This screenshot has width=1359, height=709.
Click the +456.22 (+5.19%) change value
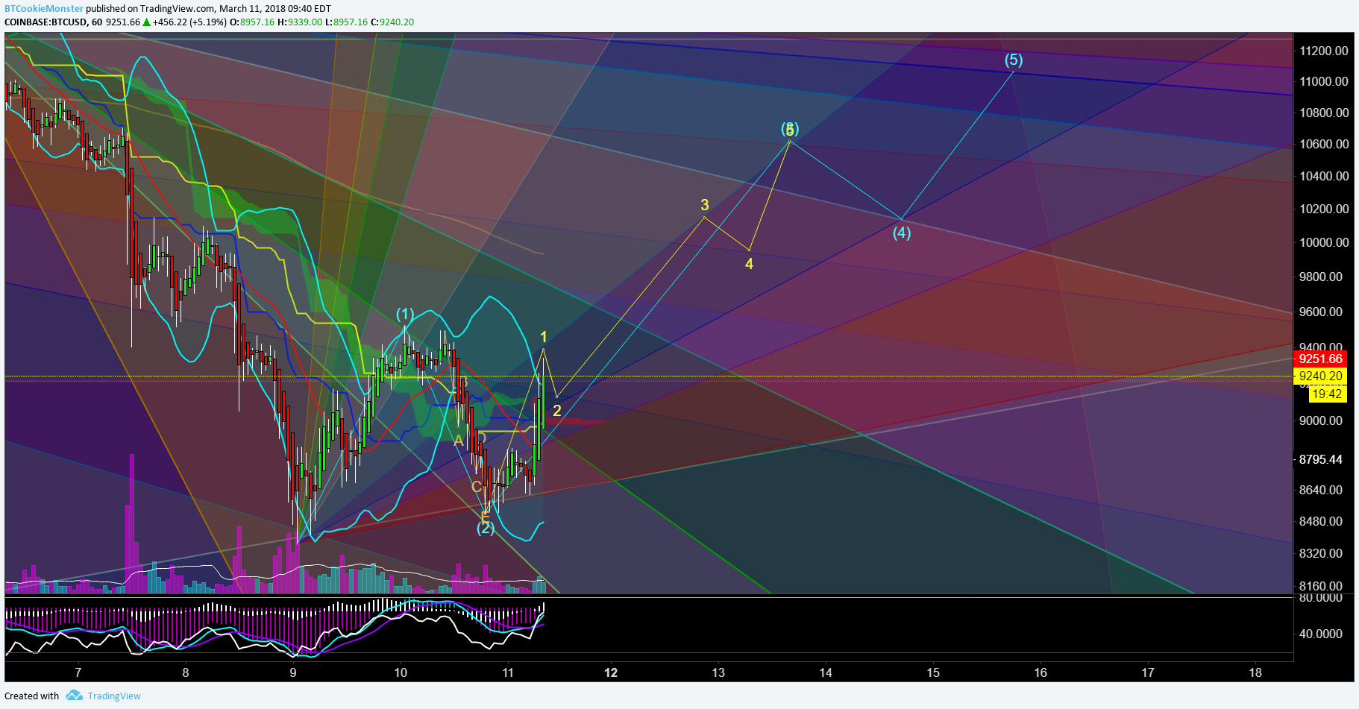189,22
